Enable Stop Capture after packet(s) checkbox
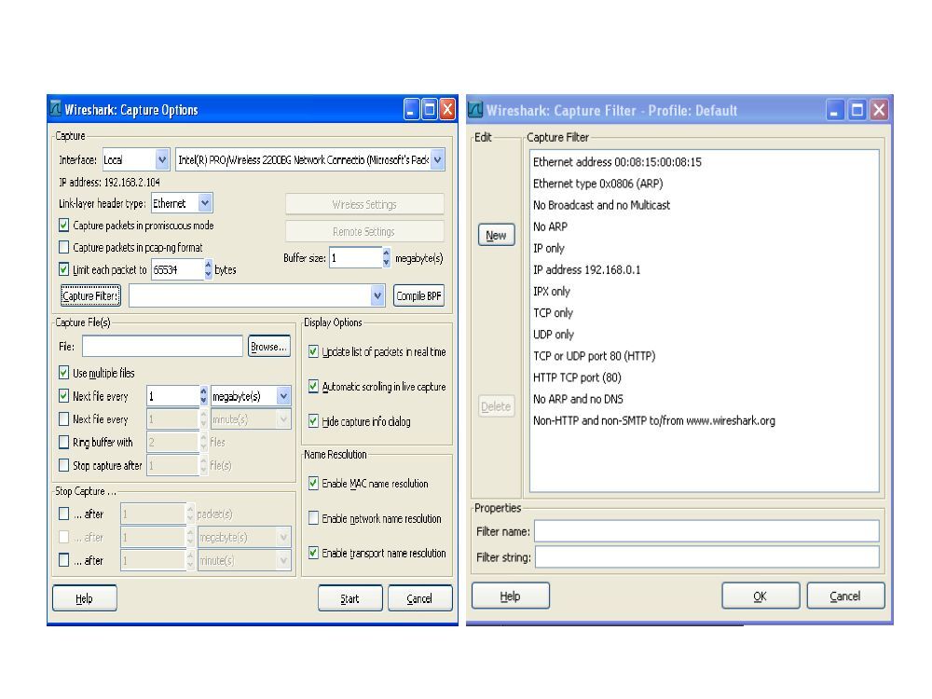The height and width of the screenshot is (699, 932). tap(64, 514)
